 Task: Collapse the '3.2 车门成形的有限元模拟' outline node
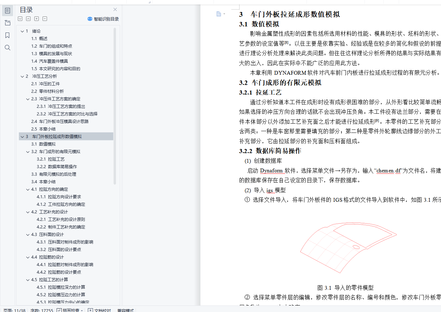coord(28,152)
